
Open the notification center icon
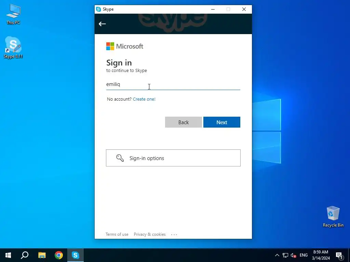pos(339,256)
